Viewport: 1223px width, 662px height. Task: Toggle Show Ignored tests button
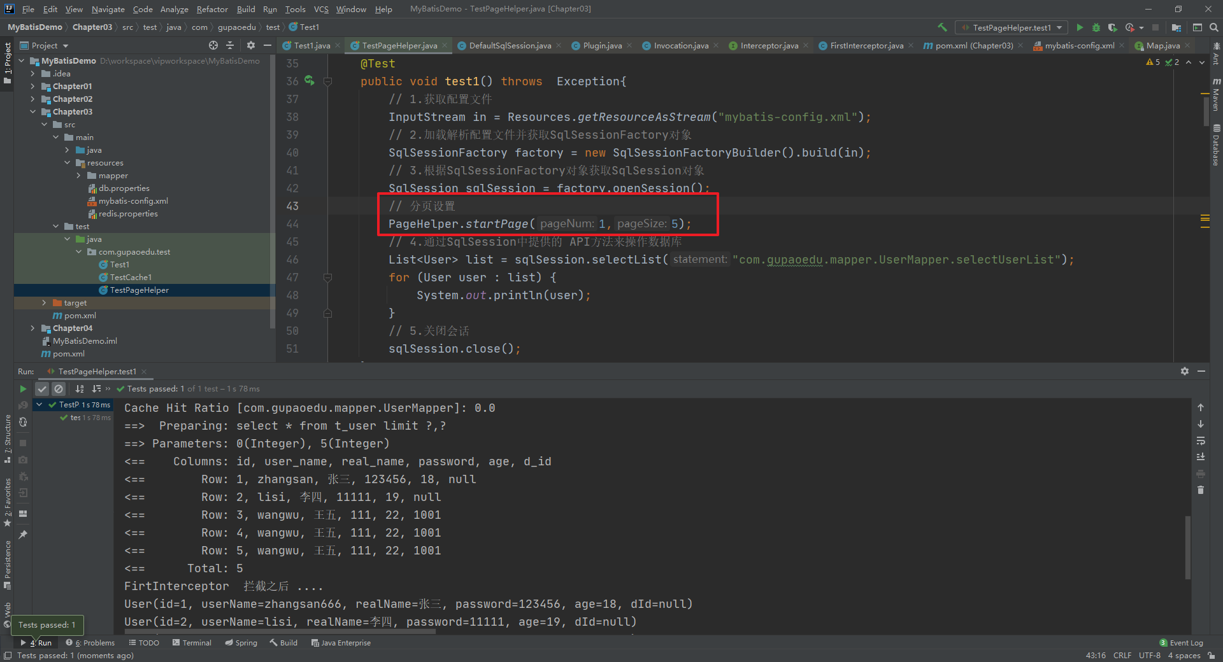pos(59,388)
